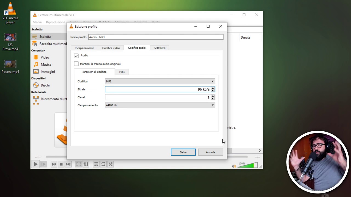Select the Musica item label in sidebar

pos(46,65)
